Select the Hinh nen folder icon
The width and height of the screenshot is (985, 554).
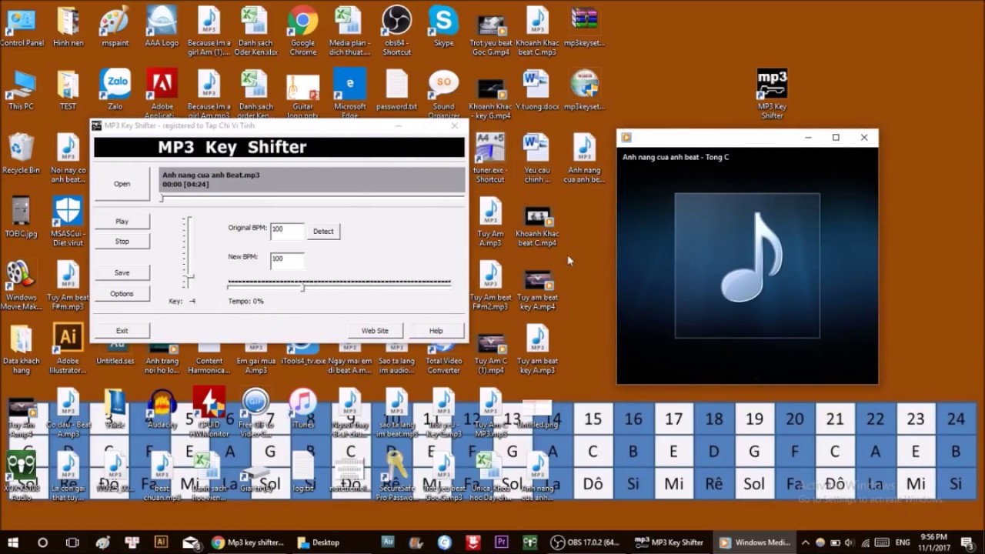point(68,25)
